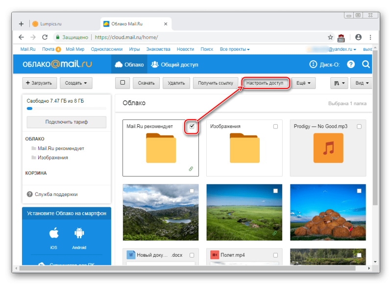The height and width of the screenshot is (285, 392).
Task: Open the КОРЗИНА trash section
Action: (x=36, y=173)
